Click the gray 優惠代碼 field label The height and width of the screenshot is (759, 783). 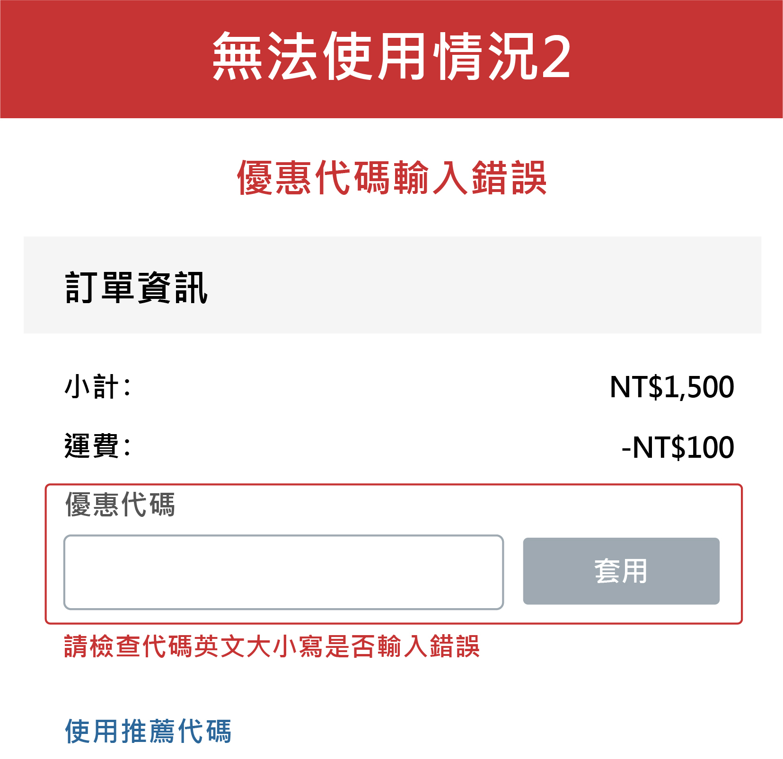[120, 504]
